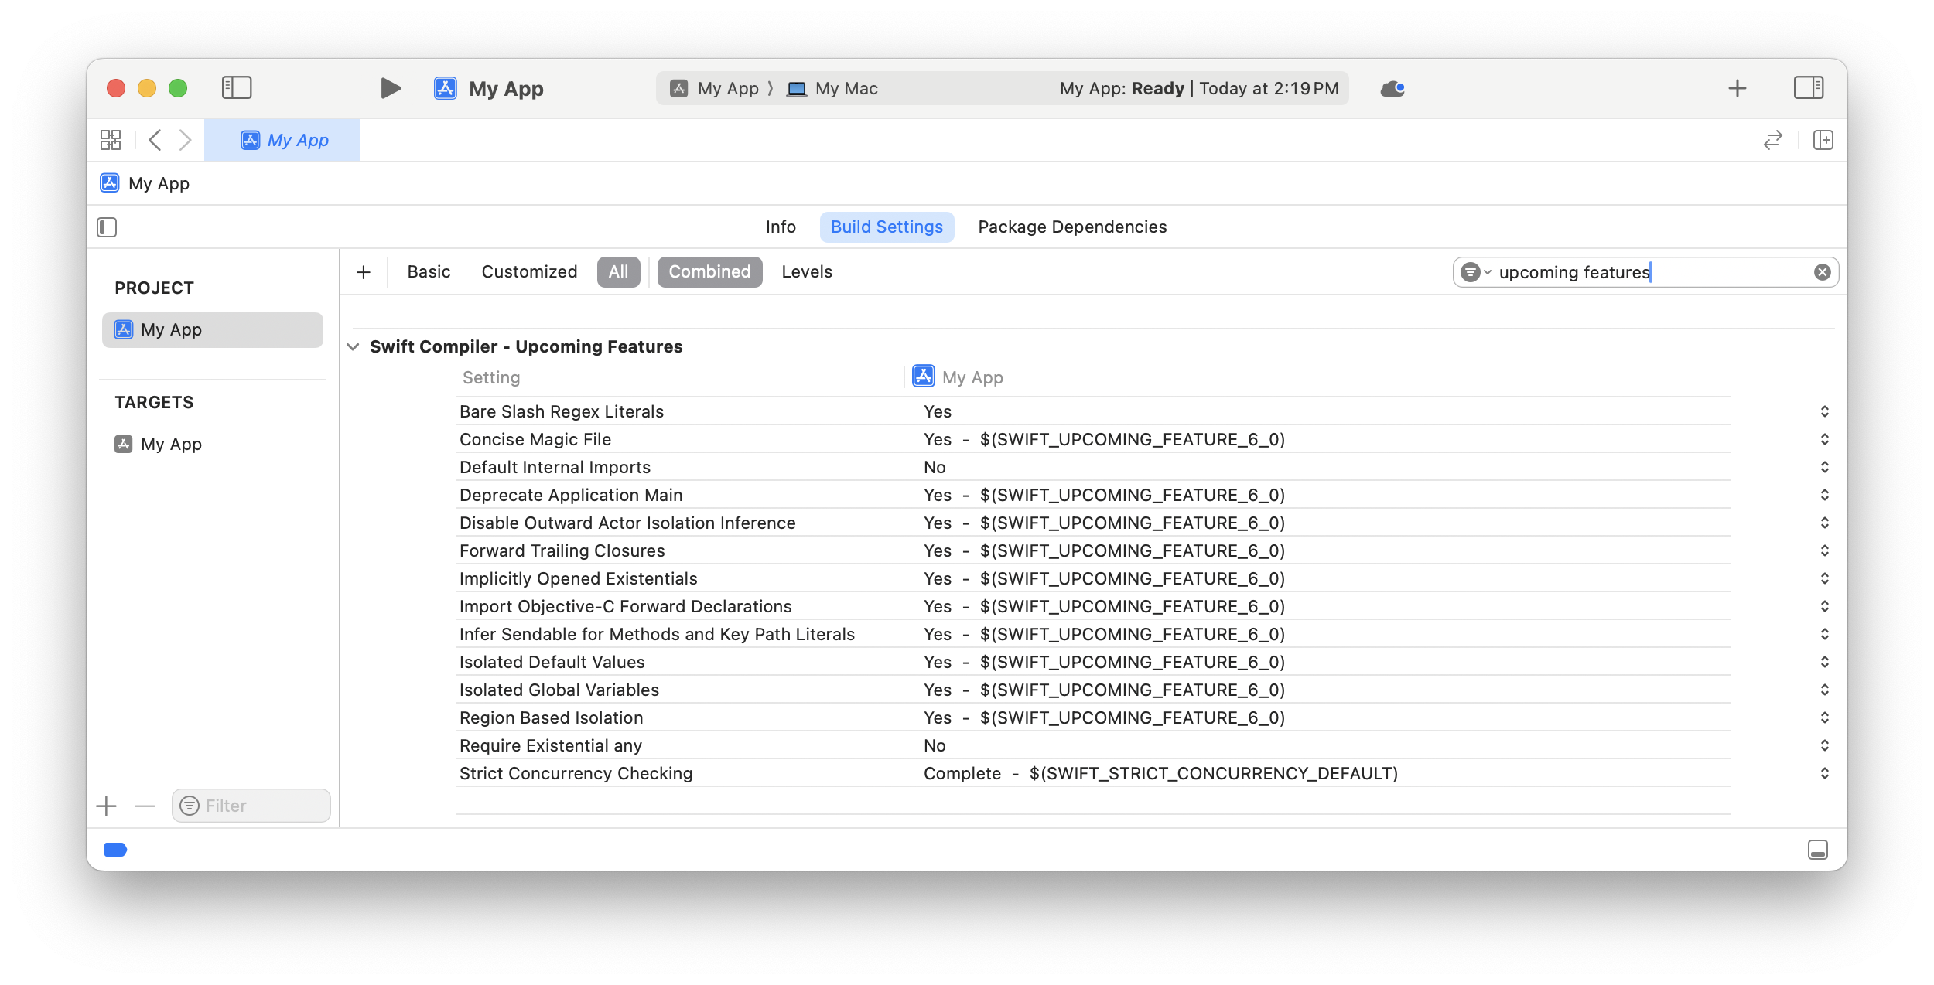Screen dimensions: 1934x985
Task: Hide the project and targets list
Action: [x=107, y=227]
